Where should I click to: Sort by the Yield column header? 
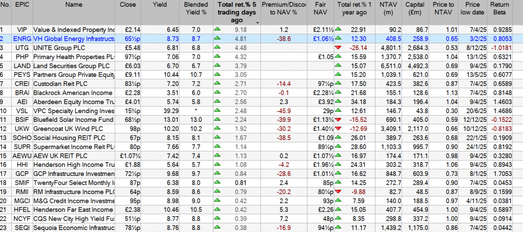(160, 5)
